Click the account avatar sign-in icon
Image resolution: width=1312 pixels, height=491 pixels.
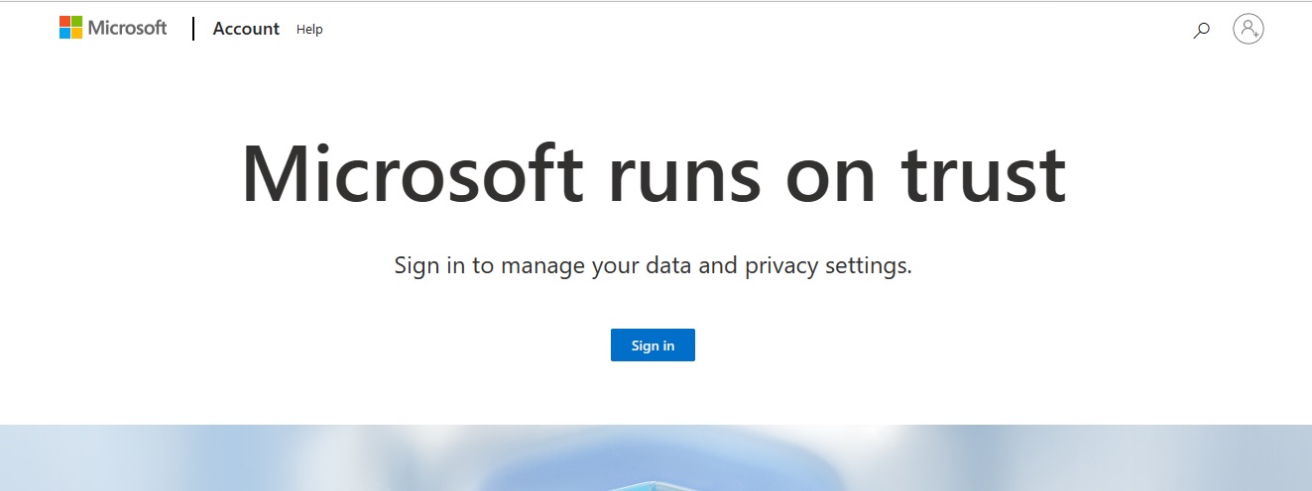point(1248,29)
